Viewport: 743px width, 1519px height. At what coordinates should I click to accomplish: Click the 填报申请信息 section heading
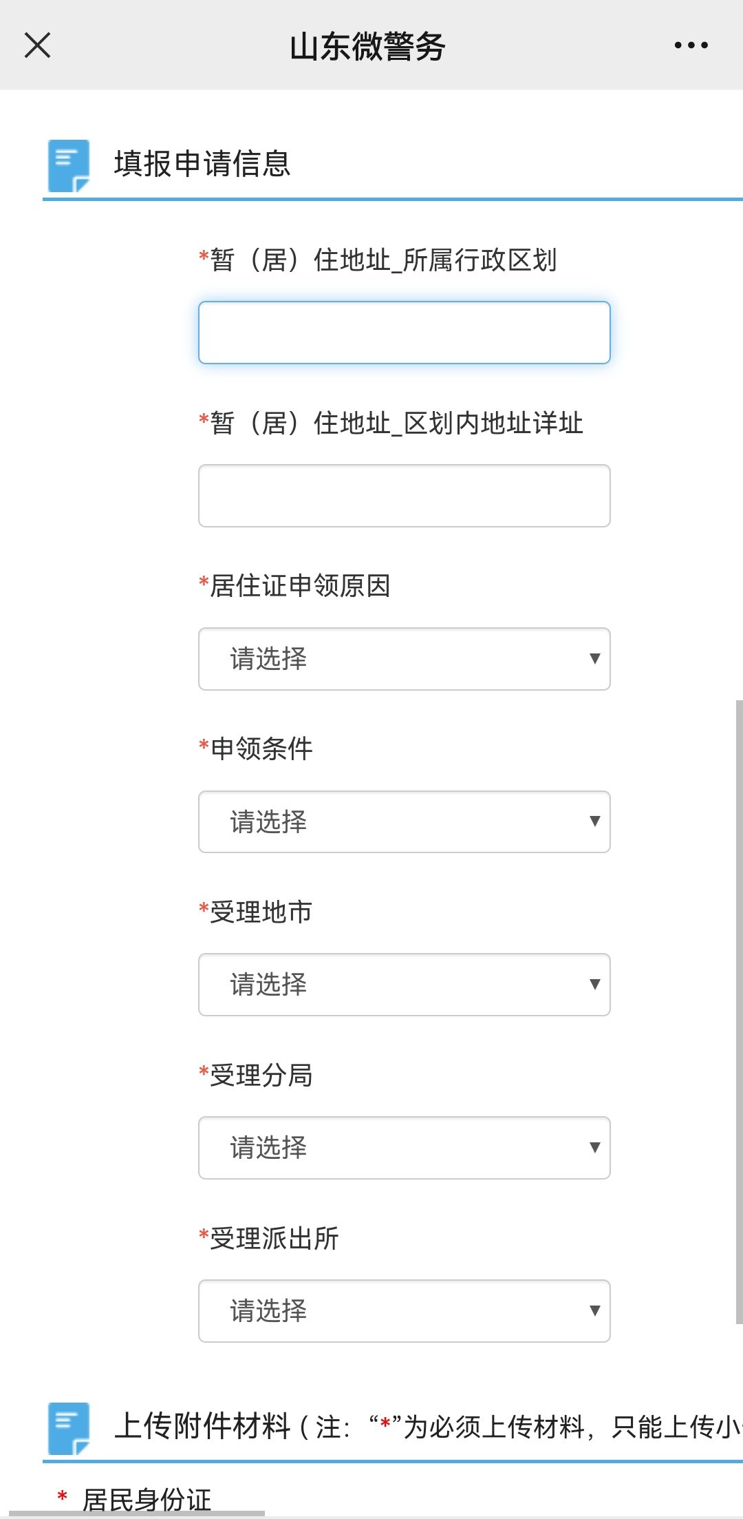202,164
